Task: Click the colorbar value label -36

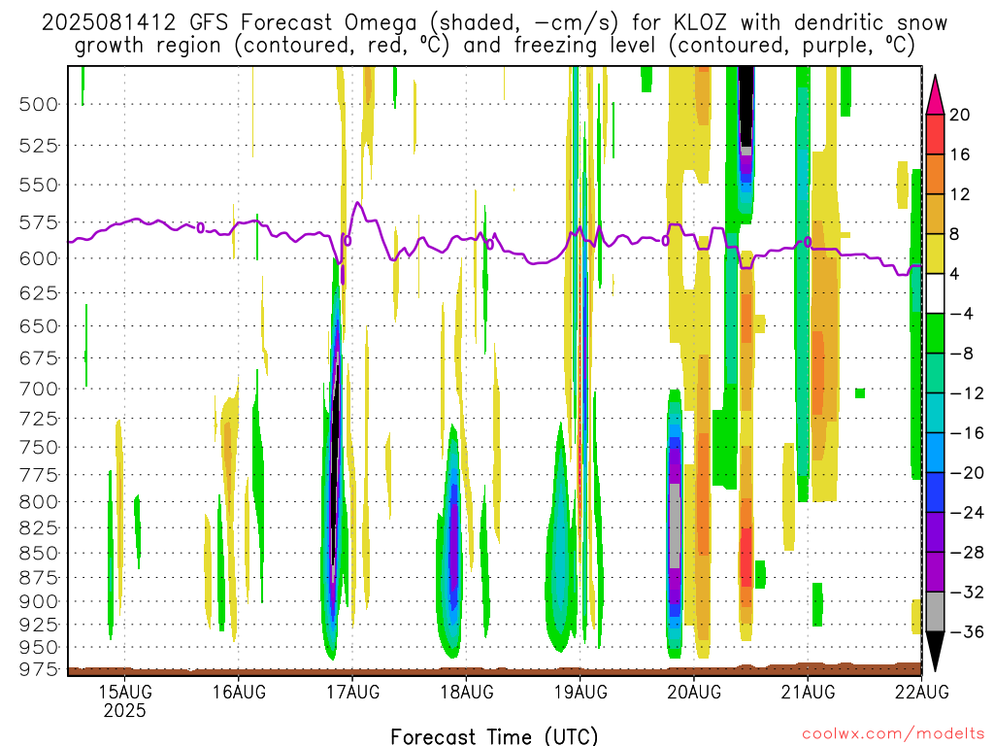Action: (x=966, y=631)
